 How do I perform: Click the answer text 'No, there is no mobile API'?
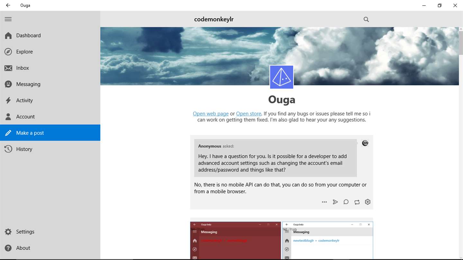[280, 188]
